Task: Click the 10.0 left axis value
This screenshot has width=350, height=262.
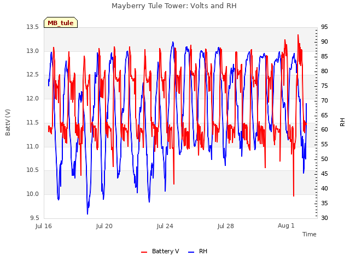Action: point(33,194)
